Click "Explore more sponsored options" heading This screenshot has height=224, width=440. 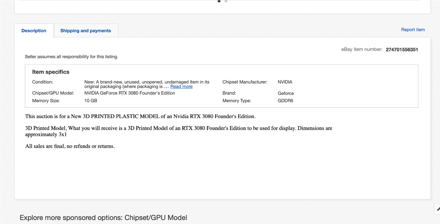click(103, 218)
